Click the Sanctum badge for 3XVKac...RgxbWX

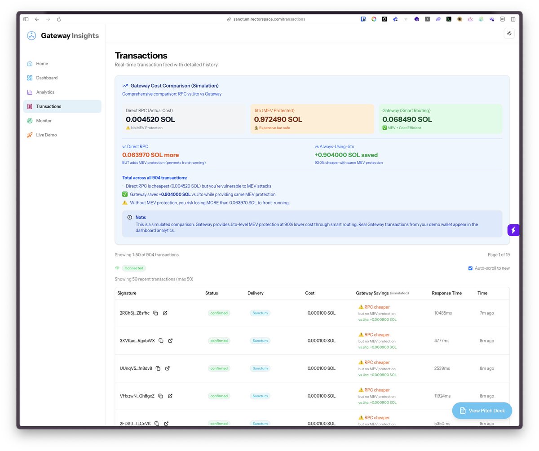260,341
